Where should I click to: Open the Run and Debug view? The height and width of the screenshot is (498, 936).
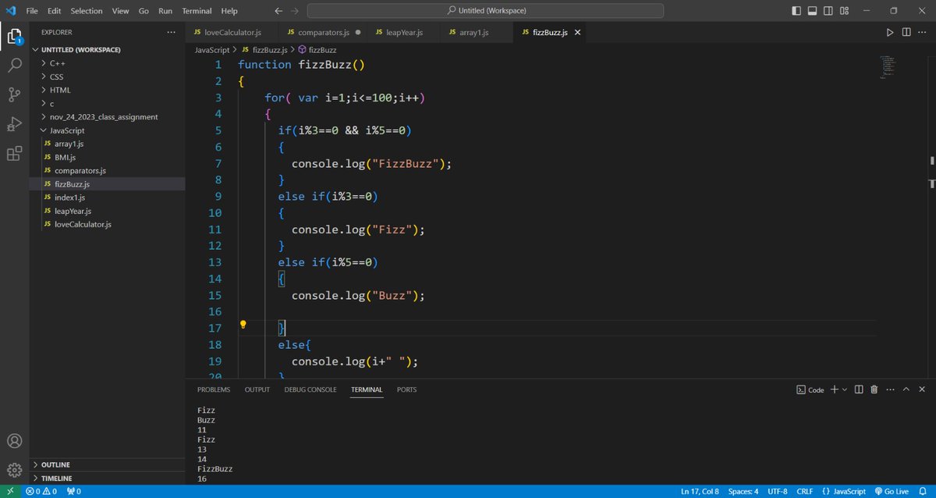[x=14, y=124]
